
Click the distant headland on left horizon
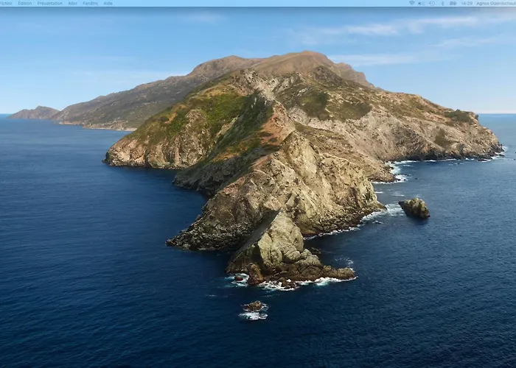(35, 113)
